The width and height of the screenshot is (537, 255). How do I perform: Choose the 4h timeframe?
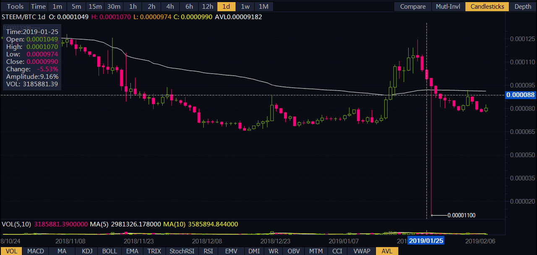point(170,6)
